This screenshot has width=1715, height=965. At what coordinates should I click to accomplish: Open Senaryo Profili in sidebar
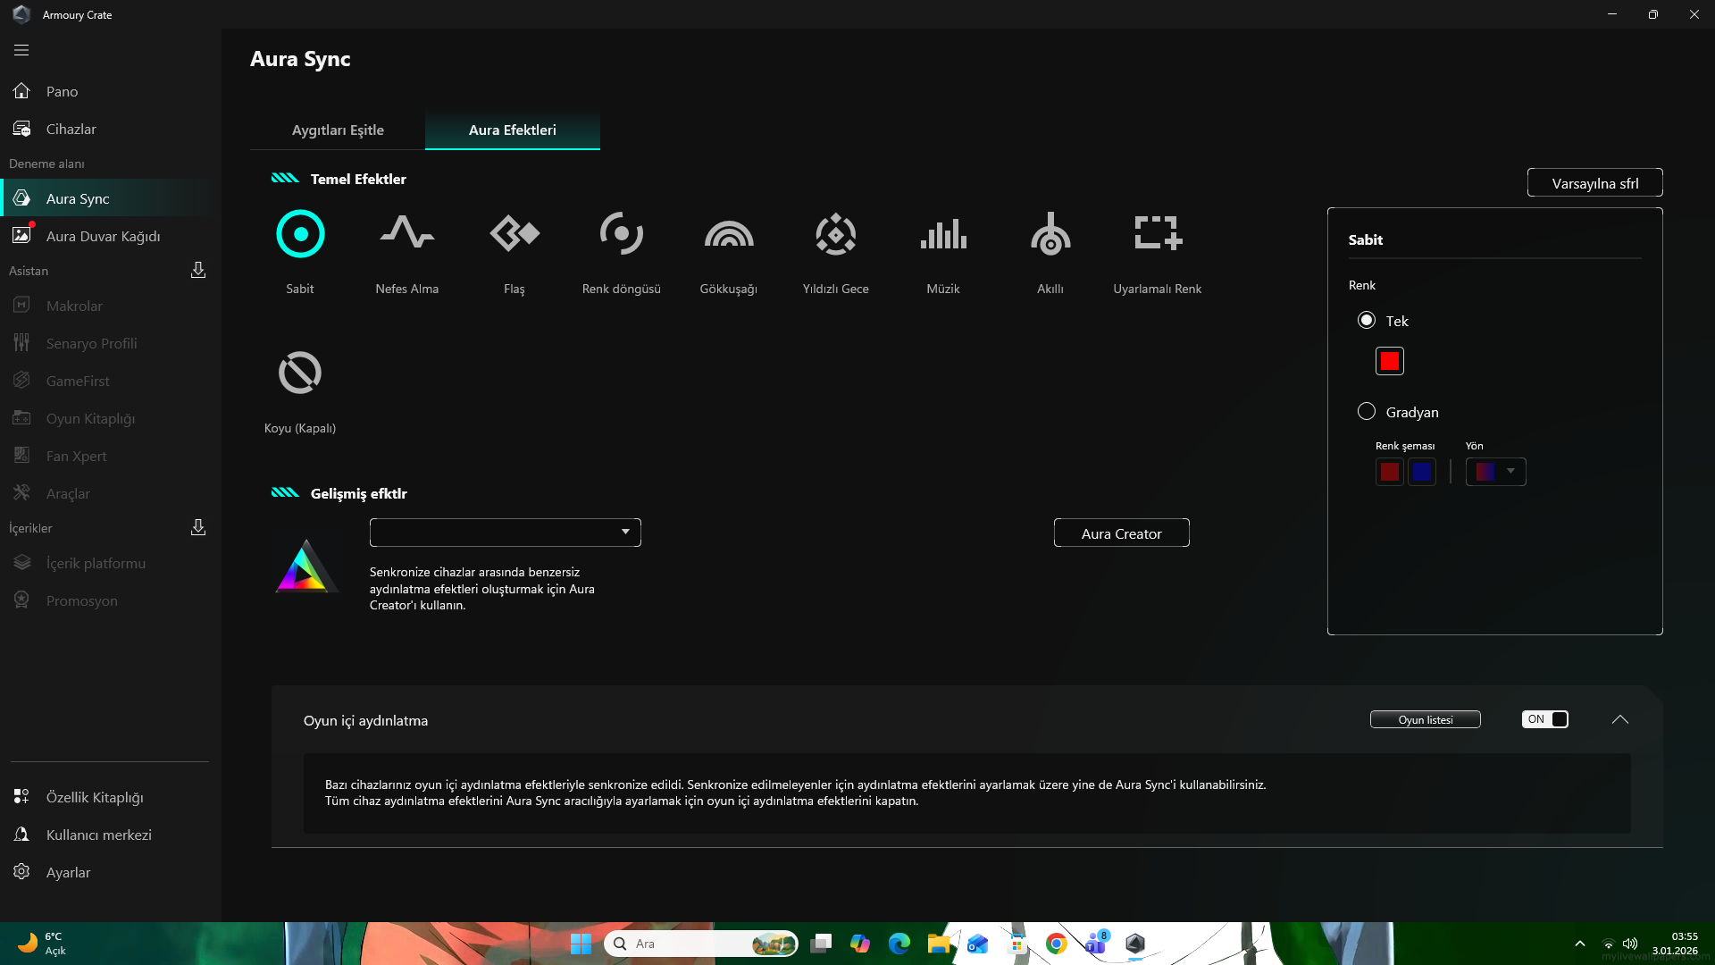coord(111,343)
